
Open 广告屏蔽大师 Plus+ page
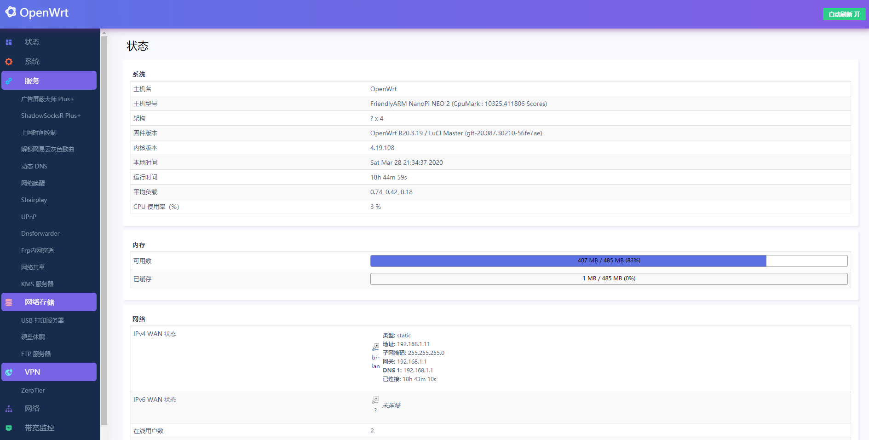pos(47,99)
